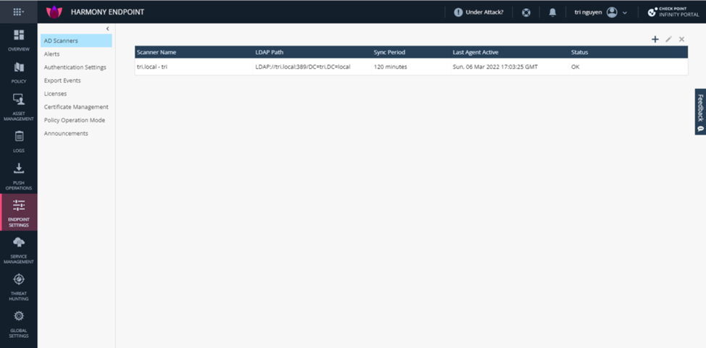Sort by the Status column header

pos(579,52)
